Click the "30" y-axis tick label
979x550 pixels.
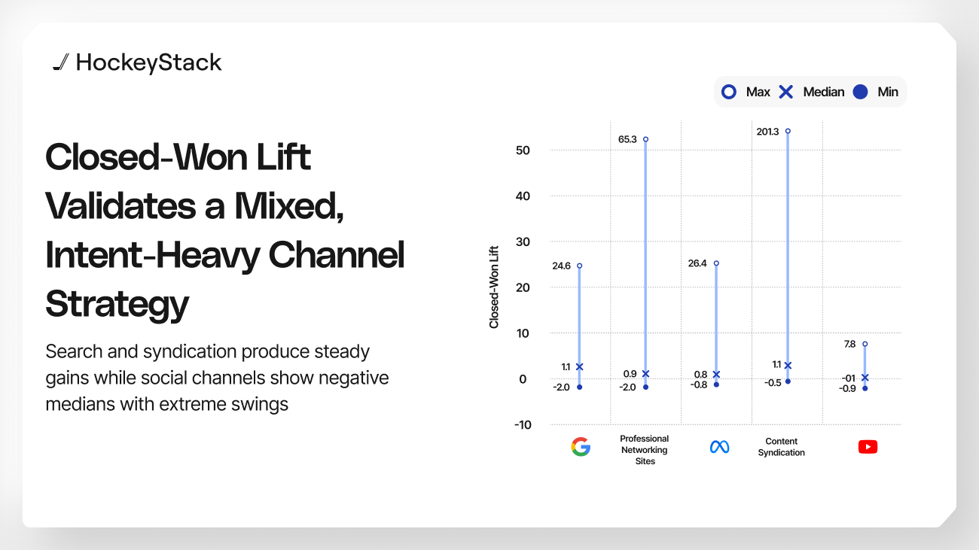[x=523, y=242]
